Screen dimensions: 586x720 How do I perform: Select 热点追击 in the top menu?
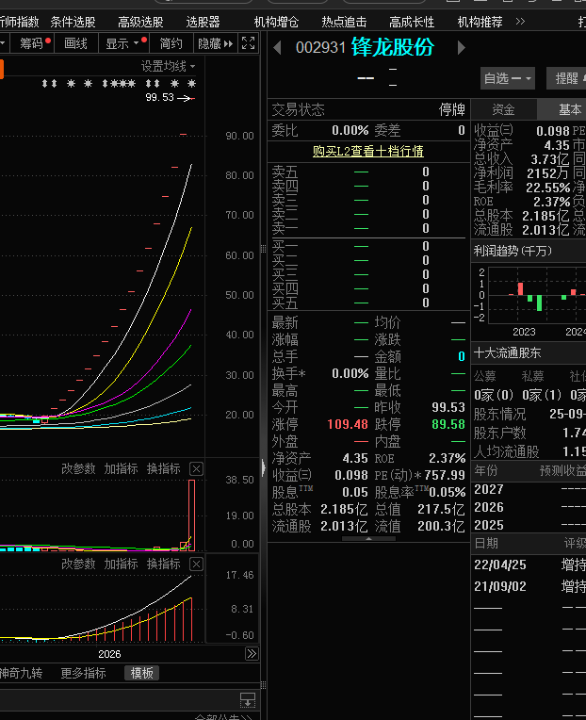tap(344, 22)
